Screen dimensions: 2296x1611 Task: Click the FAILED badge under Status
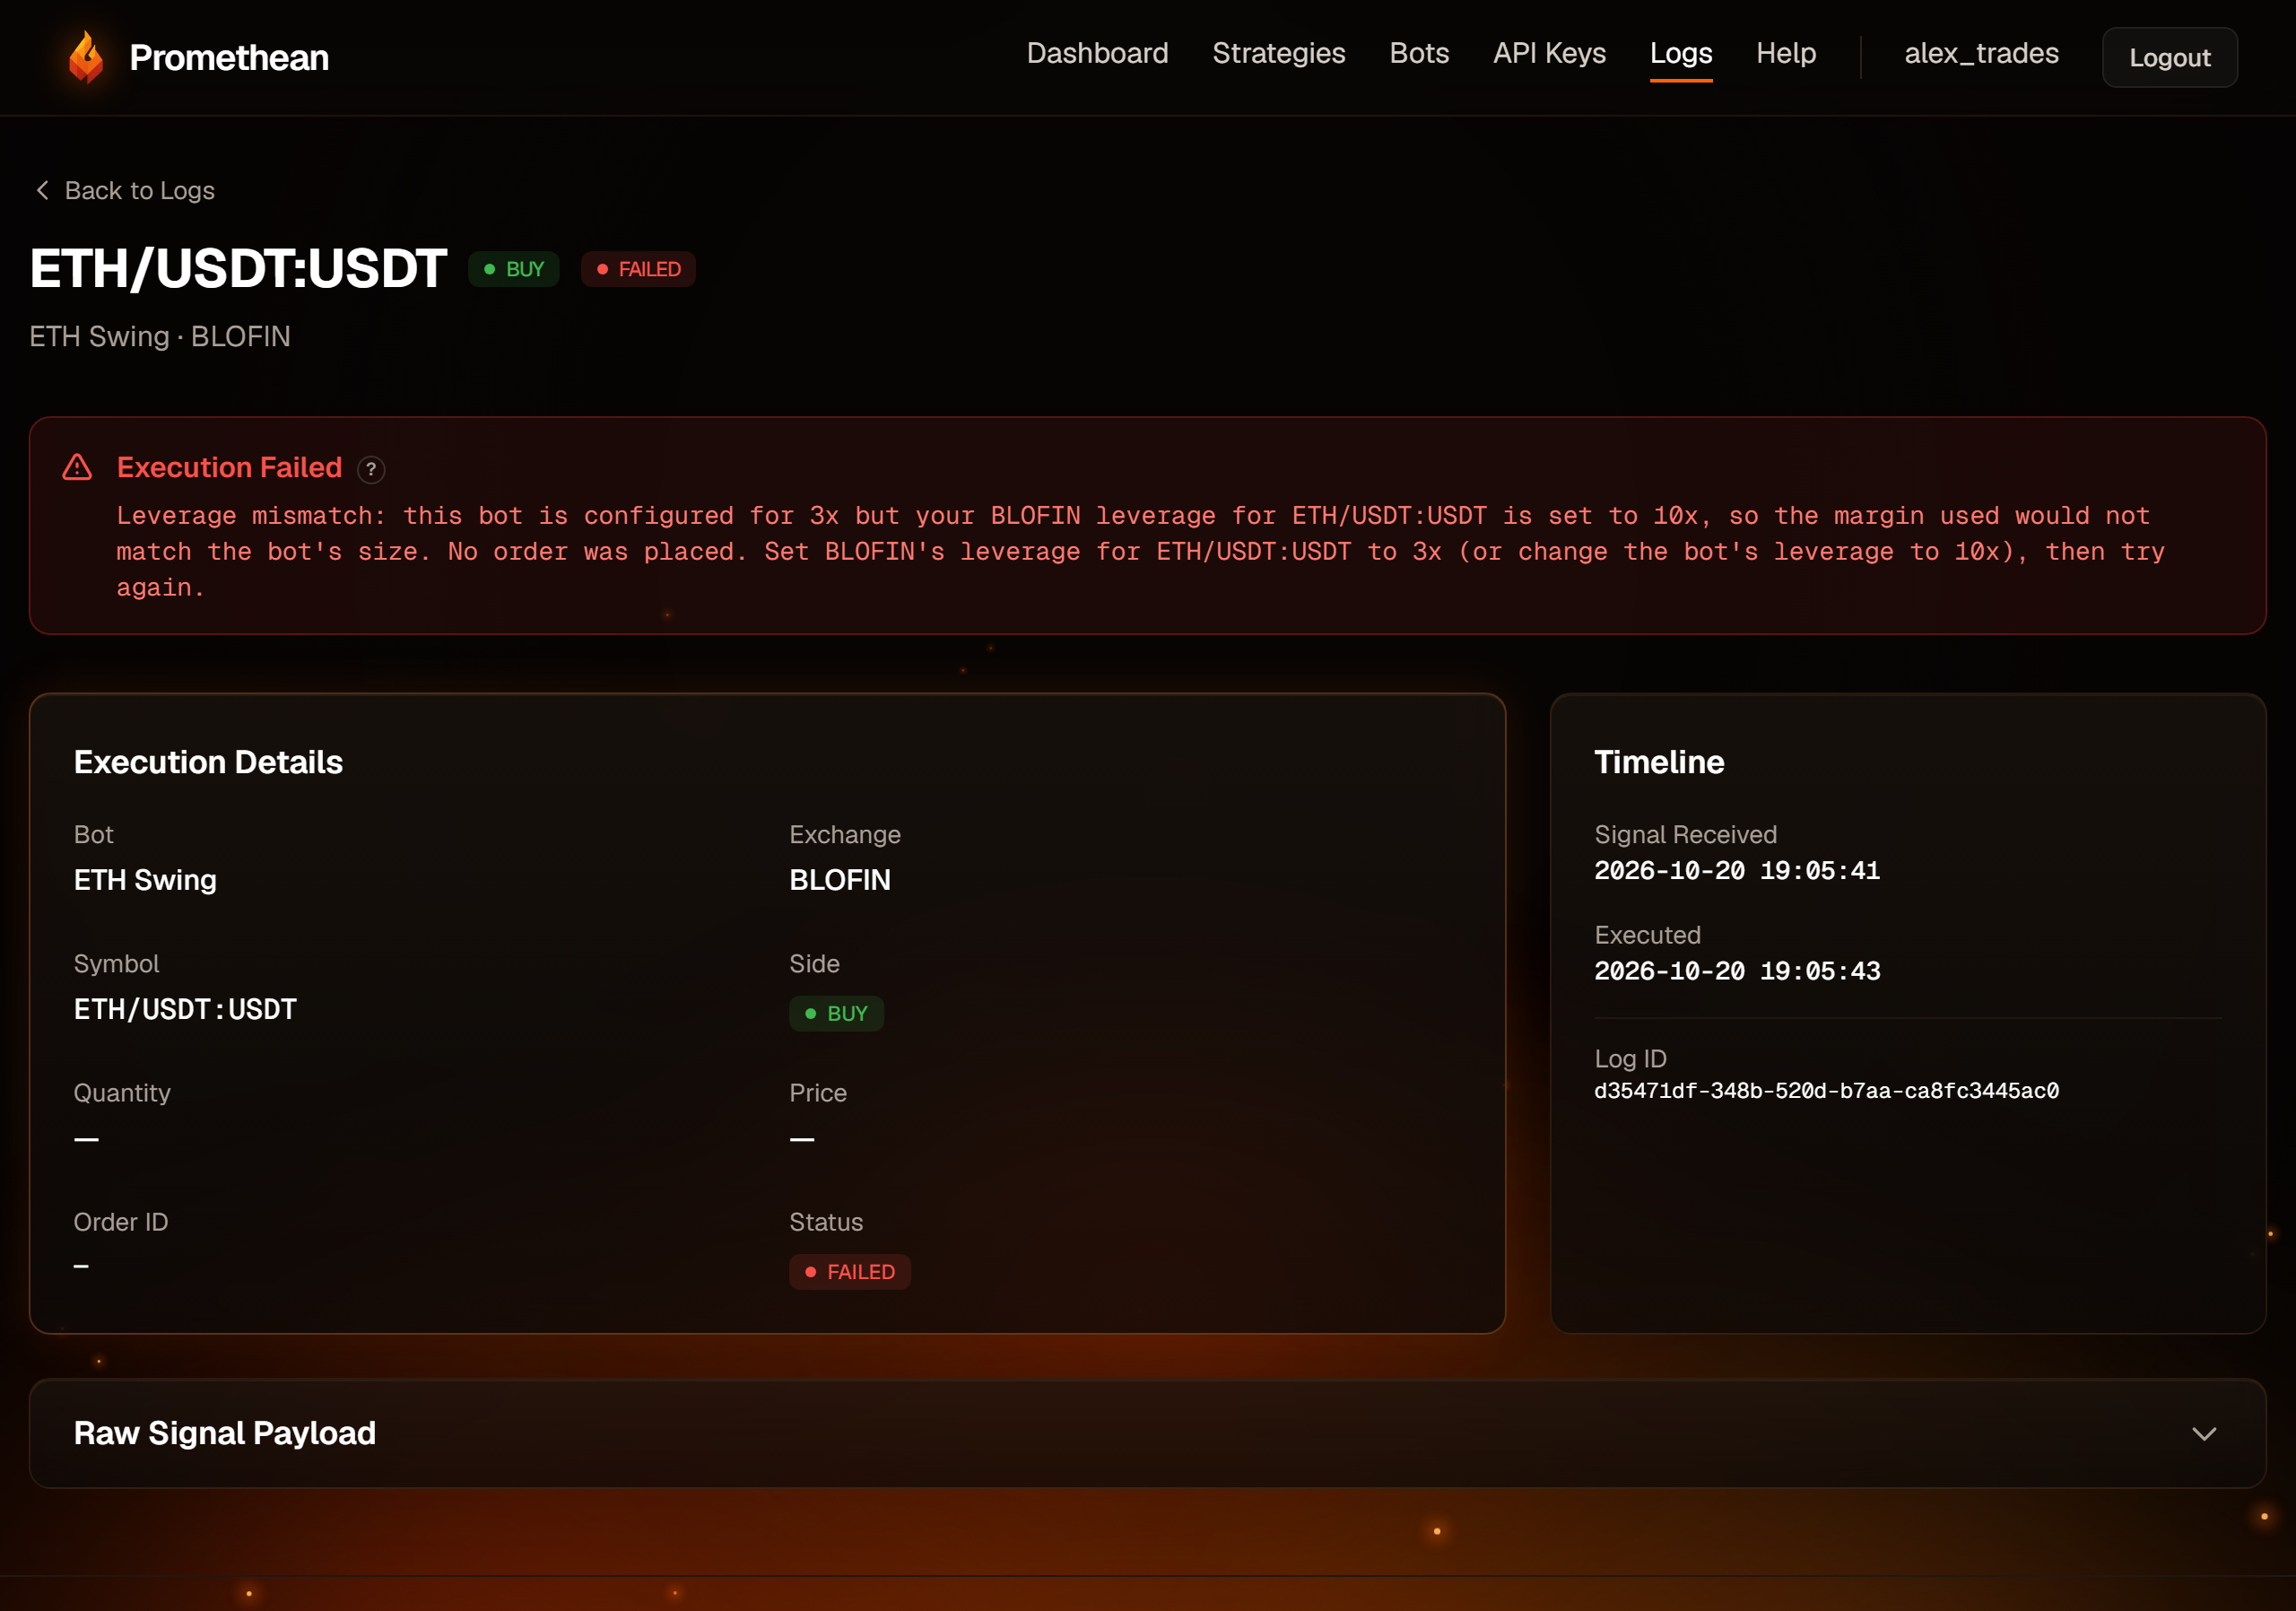850,1271
